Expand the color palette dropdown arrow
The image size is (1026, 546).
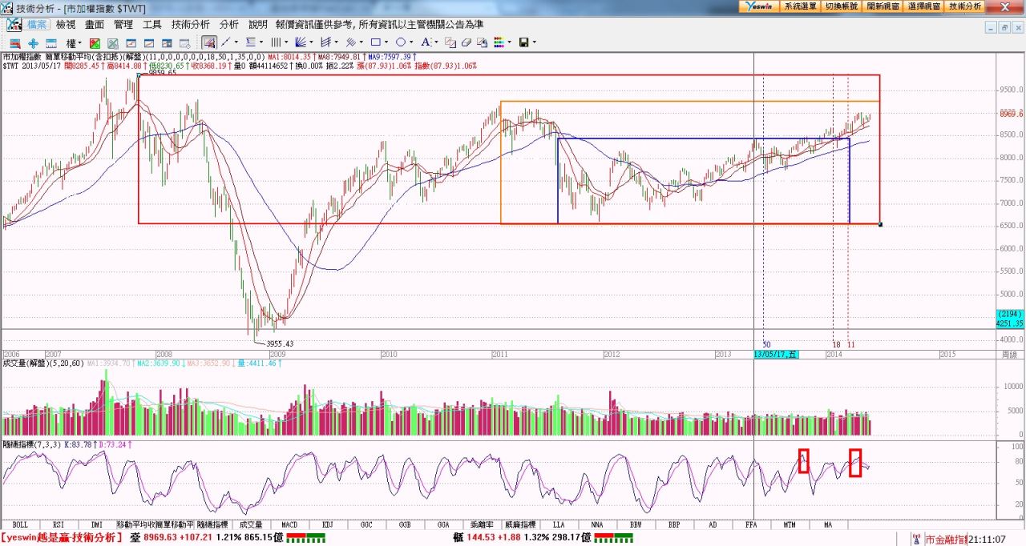[509, 42]
